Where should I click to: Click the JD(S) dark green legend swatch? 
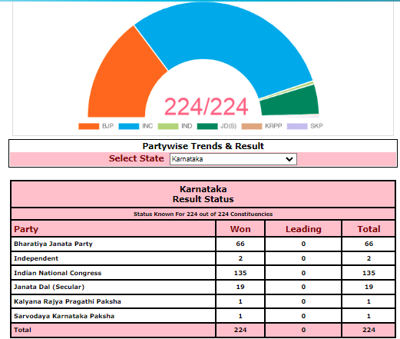207,126
